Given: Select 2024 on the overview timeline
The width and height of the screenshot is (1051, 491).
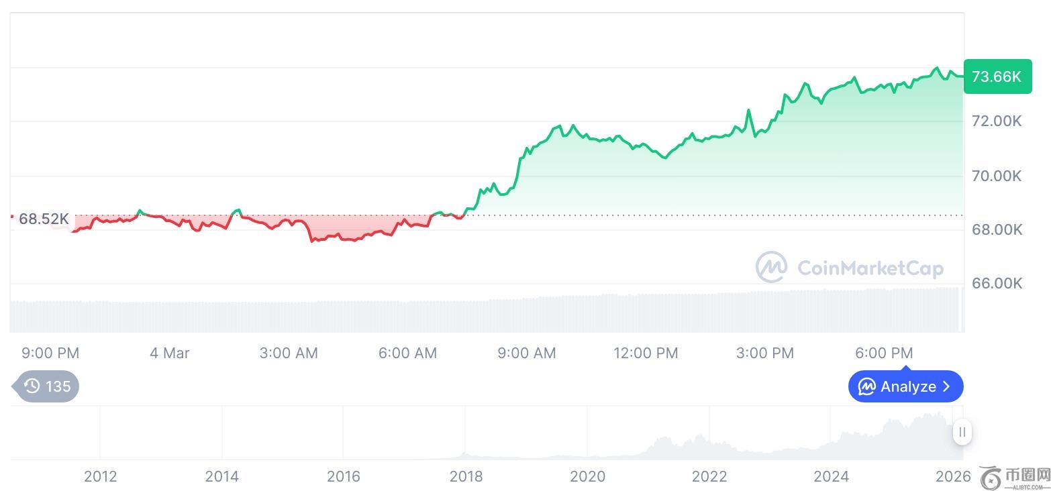Looking at the screenshot, I should [x=831, y=476].
